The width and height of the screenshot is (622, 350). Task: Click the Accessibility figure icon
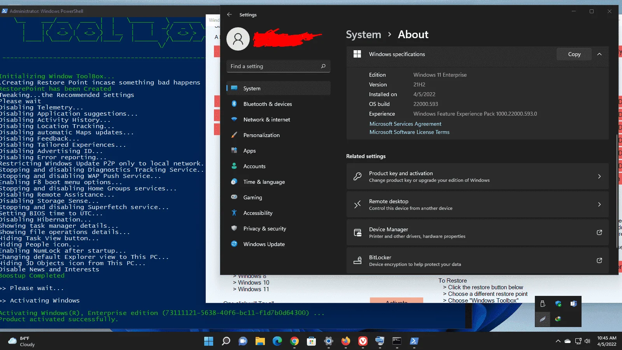coord(234,213)
